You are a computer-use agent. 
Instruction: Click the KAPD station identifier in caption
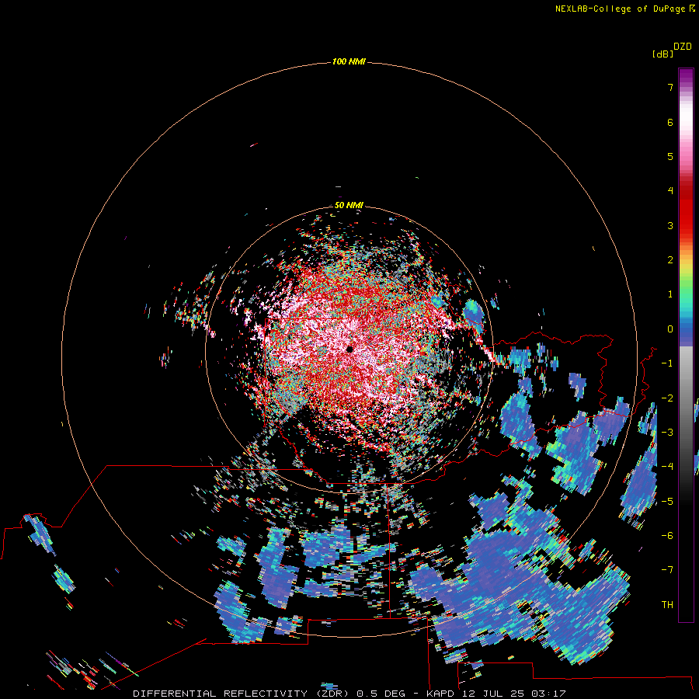(441, 694)
